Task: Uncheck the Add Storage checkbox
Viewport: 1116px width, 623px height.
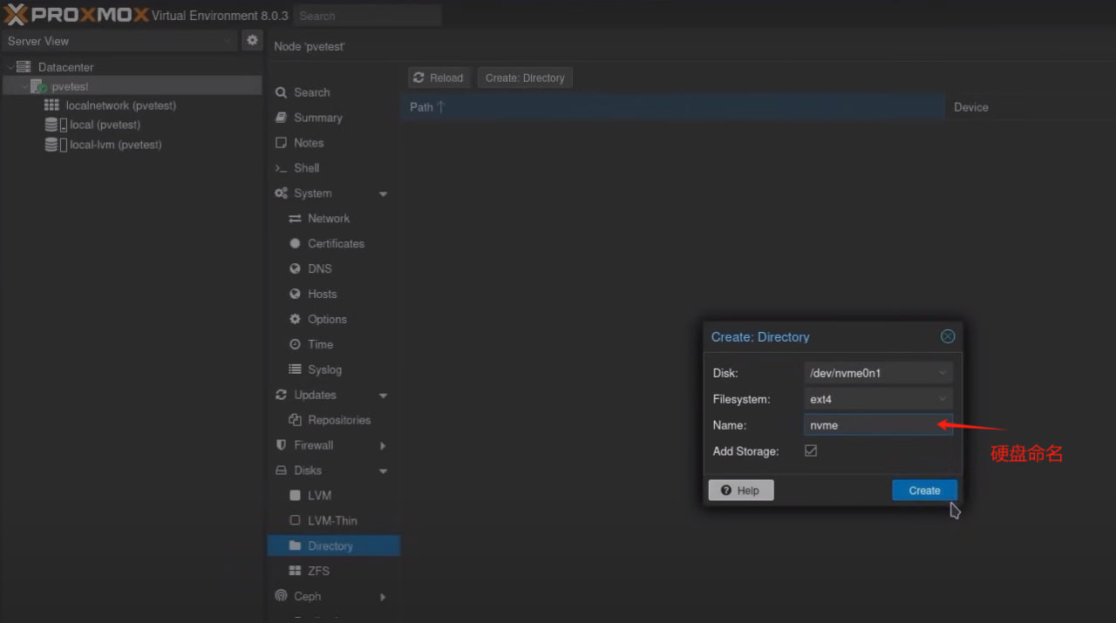Action: [x=811, y=451]
